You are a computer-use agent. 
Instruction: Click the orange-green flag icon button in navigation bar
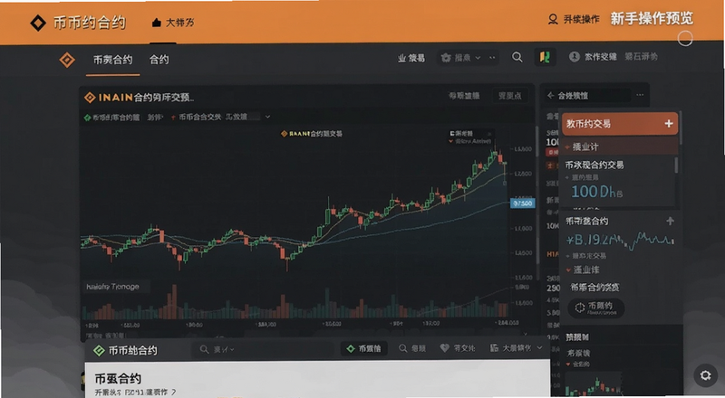(x=546, y=57)
